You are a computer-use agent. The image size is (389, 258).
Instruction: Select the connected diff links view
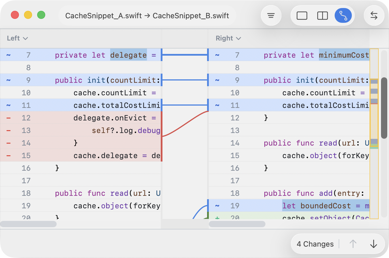point(343,15)
